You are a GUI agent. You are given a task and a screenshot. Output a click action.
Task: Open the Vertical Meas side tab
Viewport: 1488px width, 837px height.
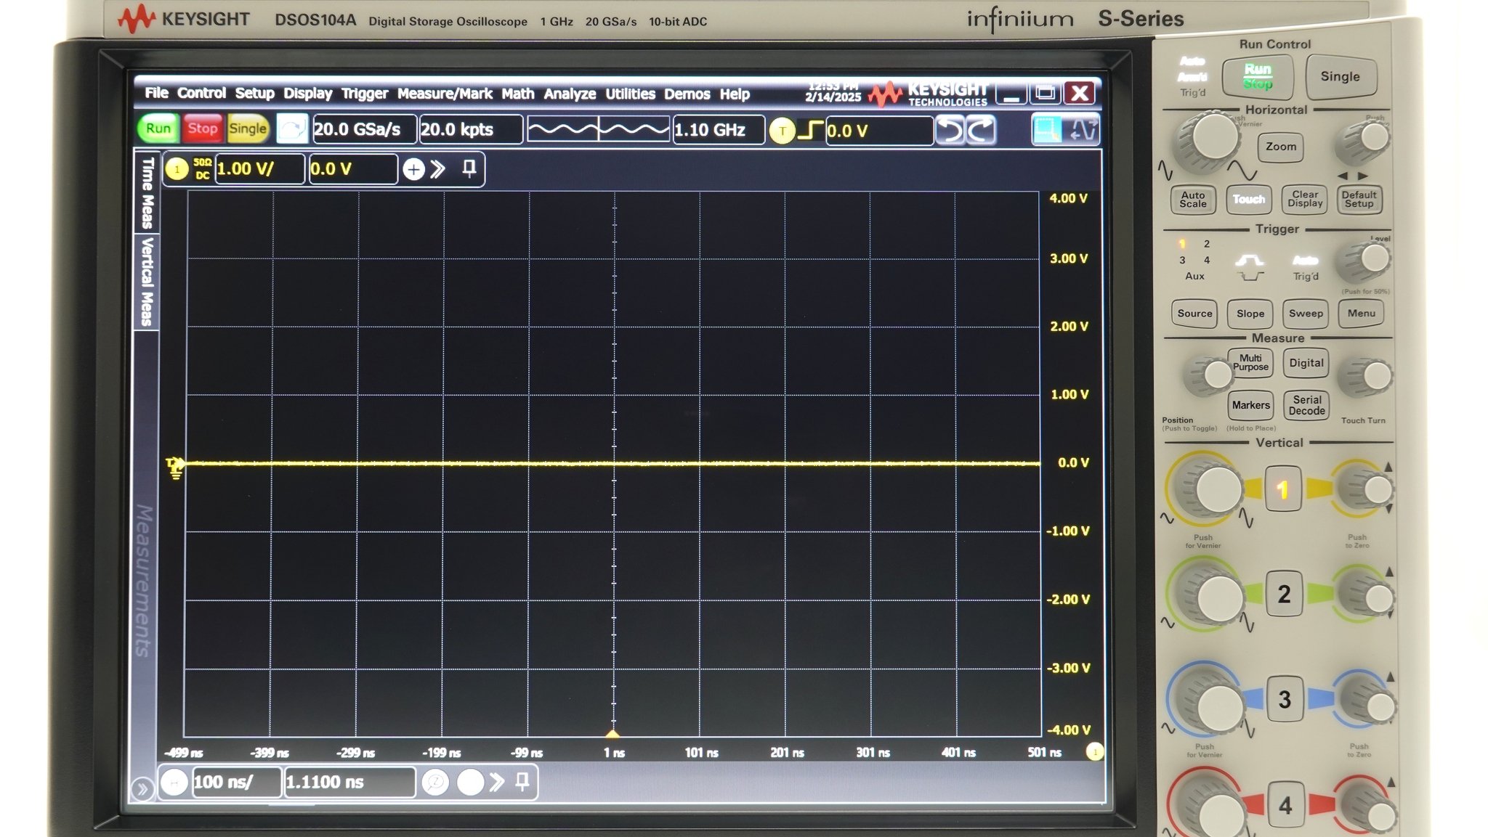147,282
